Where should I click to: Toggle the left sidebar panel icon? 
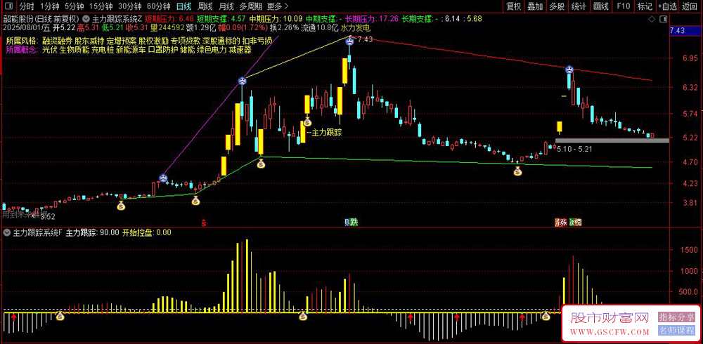(x=8, y=6)
